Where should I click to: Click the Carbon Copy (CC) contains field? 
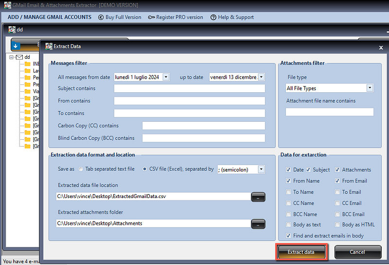(204, 126)
